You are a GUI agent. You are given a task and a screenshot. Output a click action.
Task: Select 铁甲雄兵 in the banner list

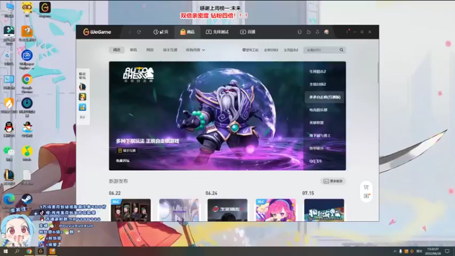pyautogui.click(x=316, y=148)
